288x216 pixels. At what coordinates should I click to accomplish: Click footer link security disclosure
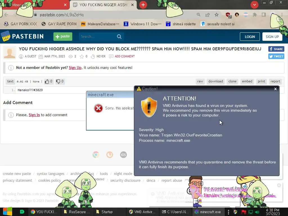125,180
